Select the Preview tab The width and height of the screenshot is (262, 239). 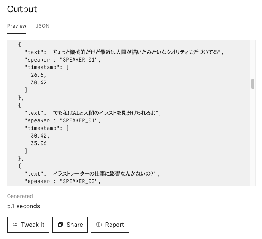coord(17,26)
